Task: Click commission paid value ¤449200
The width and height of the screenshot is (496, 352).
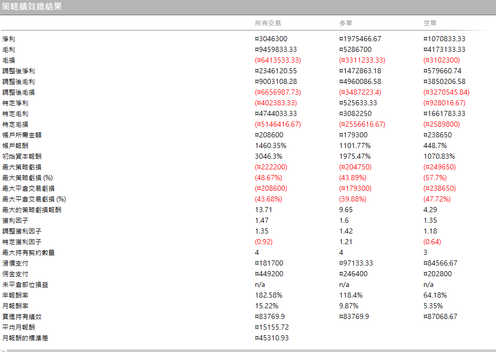Action: [269, 274]
